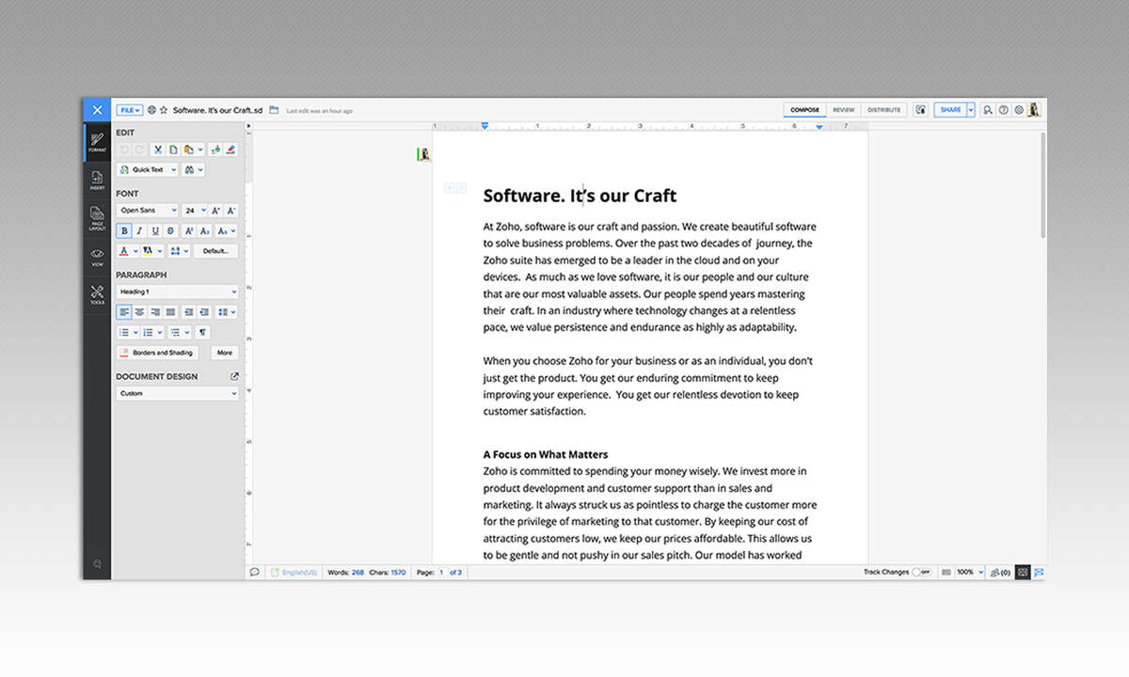Center align the text
1129x677 pixels.
click(139, 311)
